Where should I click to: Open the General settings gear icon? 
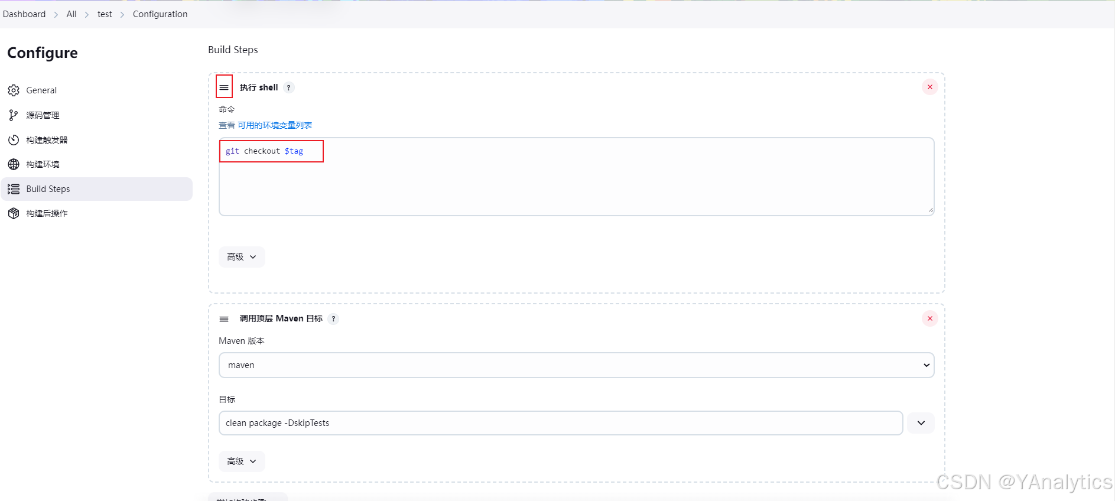(x=14, y=90)
